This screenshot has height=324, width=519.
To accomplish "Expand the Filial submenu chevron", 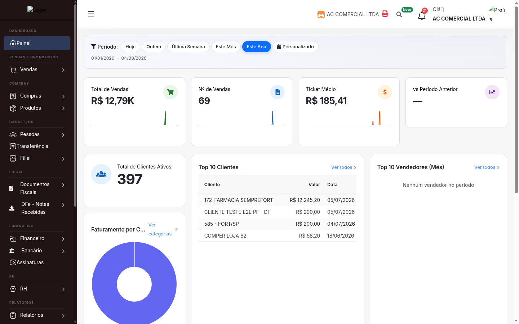I will pos(63,159).
